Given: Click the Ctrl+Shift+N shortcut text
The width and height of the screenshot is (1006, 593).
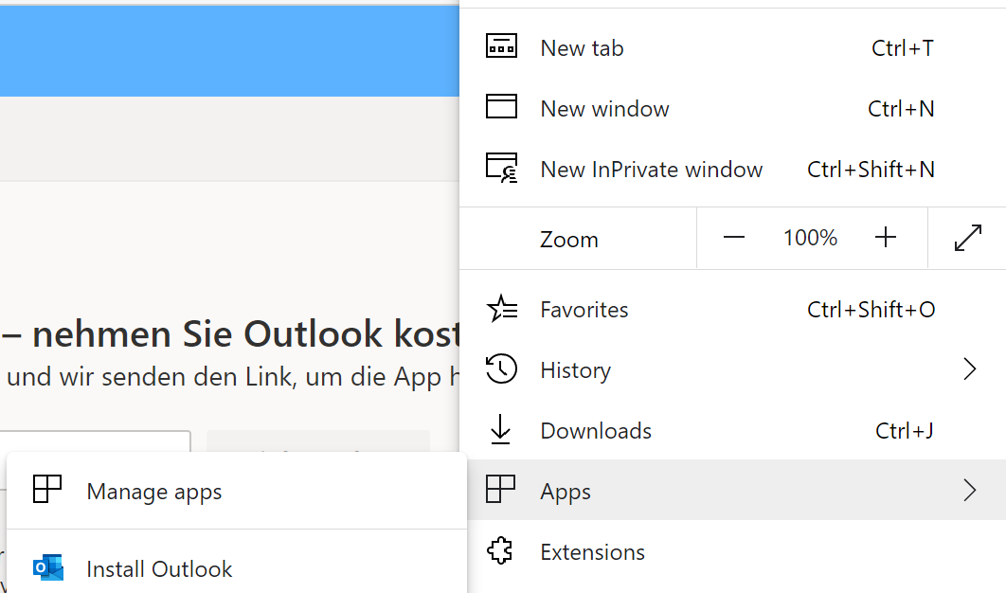Looking at the screenshot, I should pos(871,169).
